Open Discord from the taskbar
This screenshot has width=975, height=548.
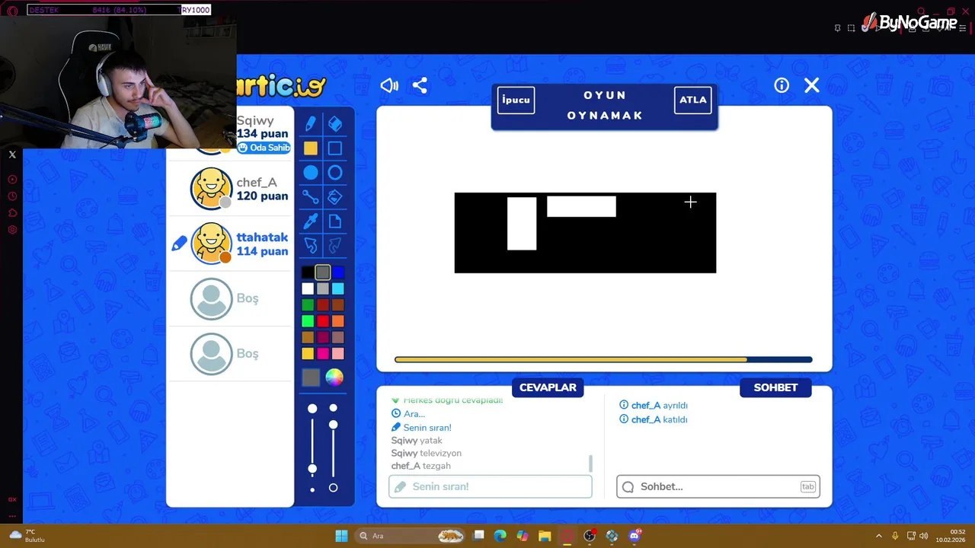coord(635,536)
